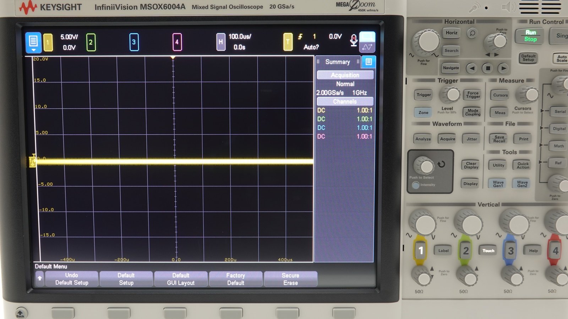This screenshot has height=319, width=568.
Task: Choose Secure Erase softkey
Action: (x=290, y=279)
